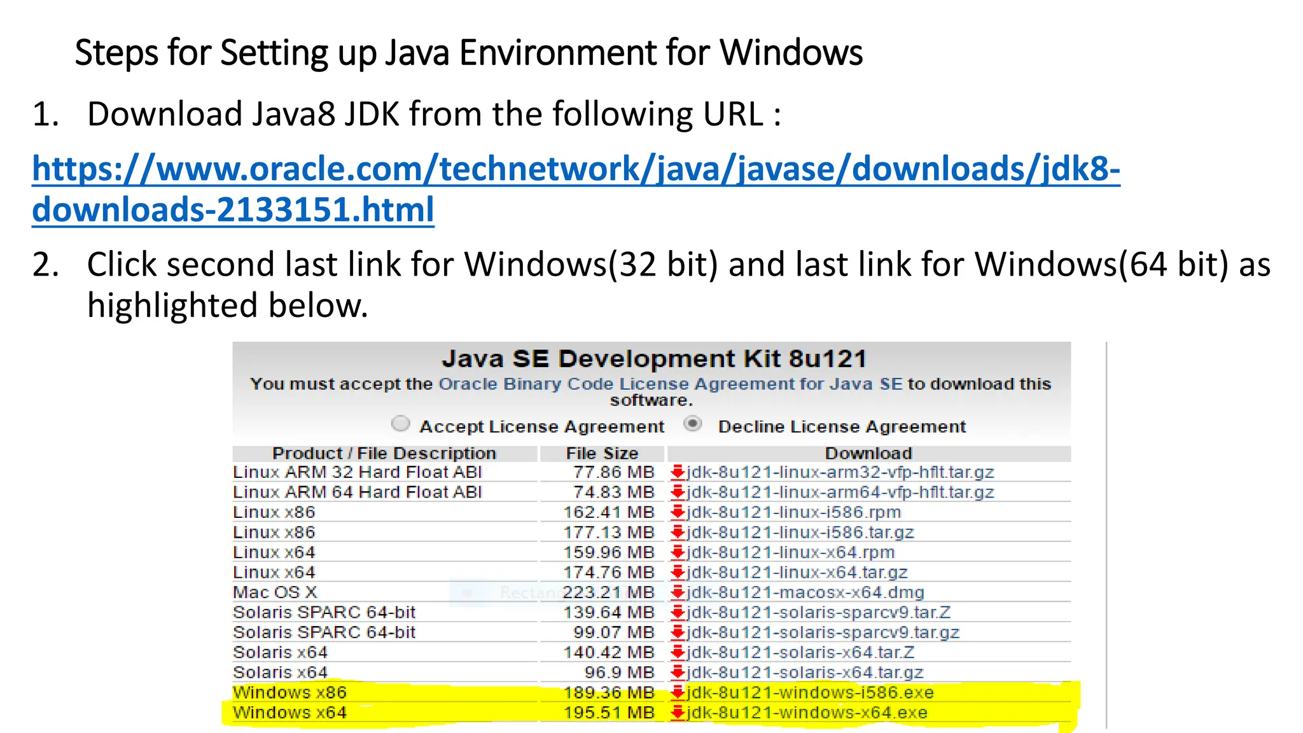Click download icon beside jdk-8u121-linux-i586.rpm
Image resolution: width=1303 pixels, height=733 pixels.
click(678, 512)
